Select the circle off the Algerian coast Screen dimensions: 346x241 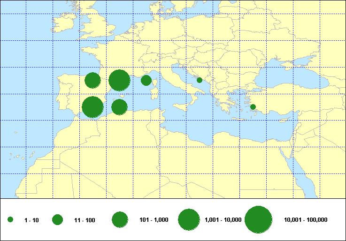tap(119, 107)
